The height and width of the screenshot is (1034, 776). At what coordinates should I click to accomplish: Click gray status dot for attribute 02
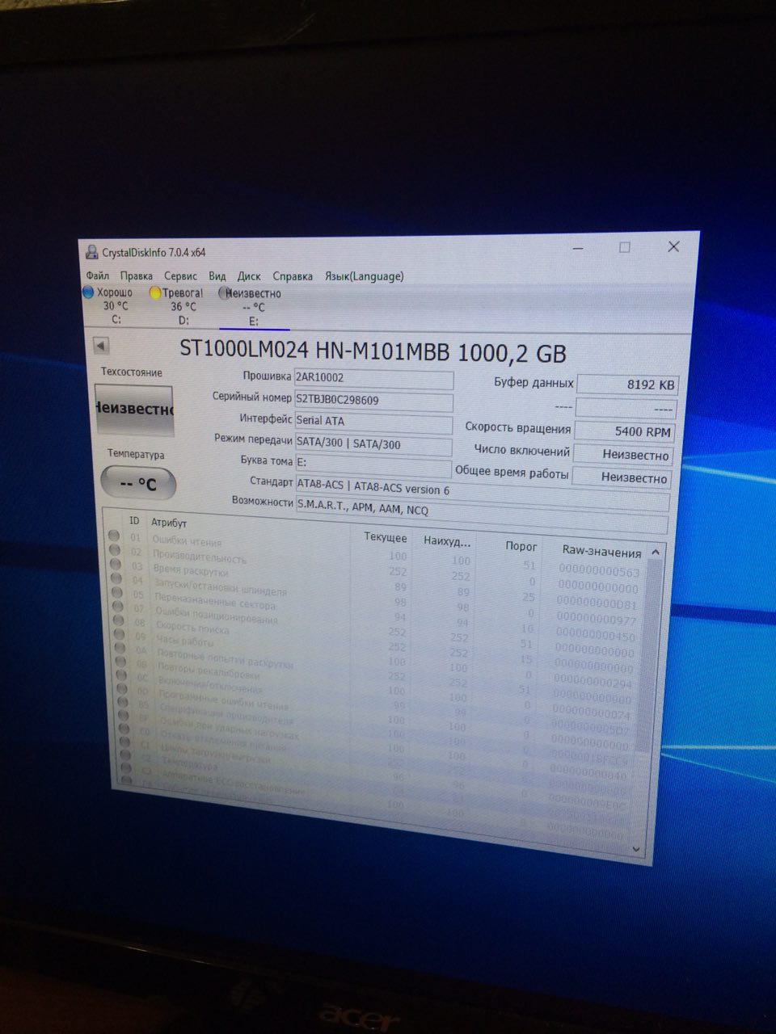pyautogui.click(x=114, y=550)
